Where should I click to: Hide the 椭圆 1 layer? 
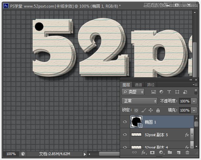pos(125,122)
